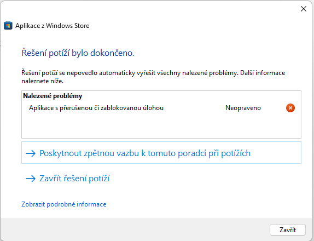The image size is (314, 241).
Task: Click the Windows Store app icon in the title
Action: 8,26
